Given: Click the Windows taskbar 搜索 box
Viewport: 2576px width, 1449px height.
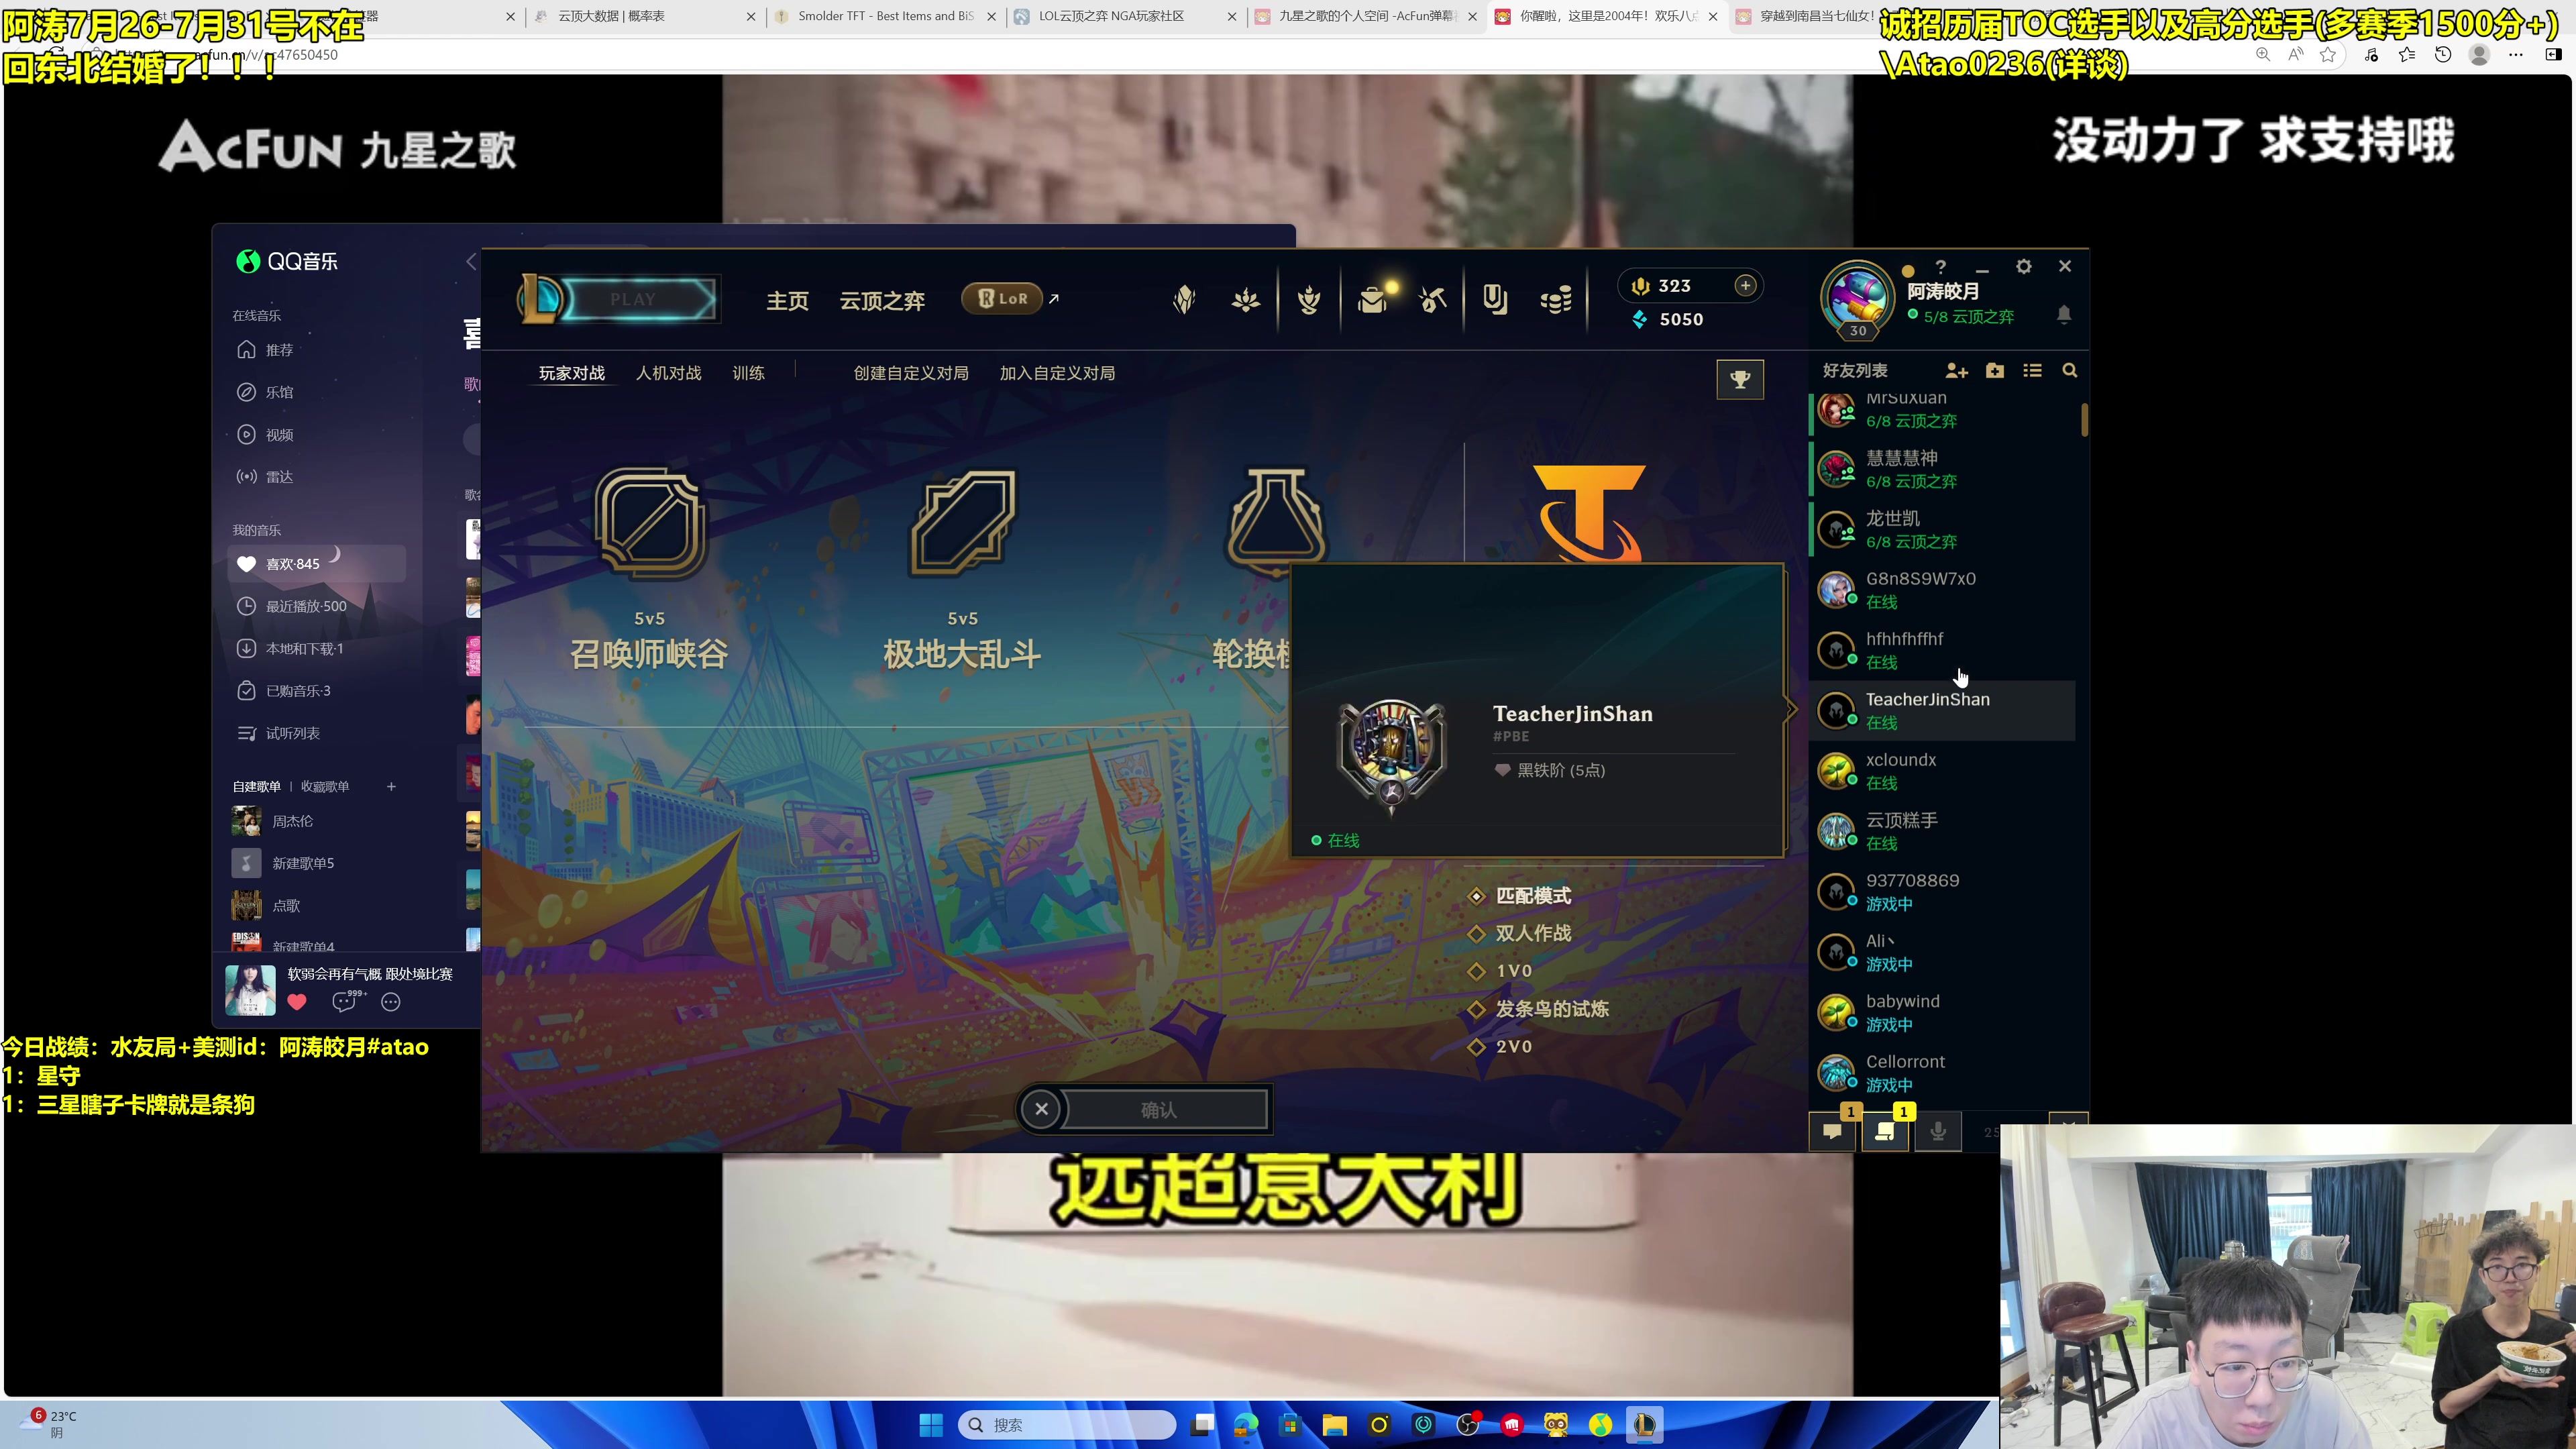Looking at the screenshot, I should (1066, 1425).
